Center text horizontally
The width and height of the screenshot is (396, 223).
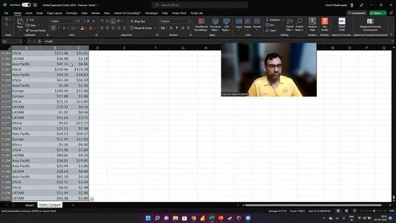(x=107, y=28)
